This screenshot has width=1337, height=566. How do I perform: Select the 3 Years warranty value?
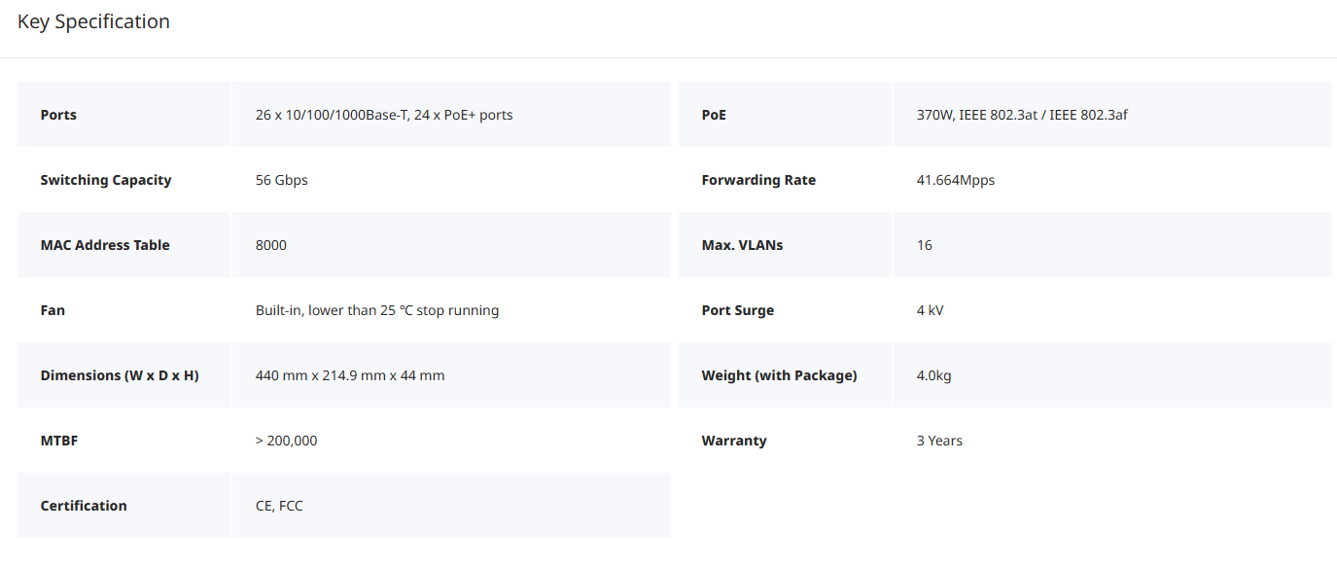point(939,441)
